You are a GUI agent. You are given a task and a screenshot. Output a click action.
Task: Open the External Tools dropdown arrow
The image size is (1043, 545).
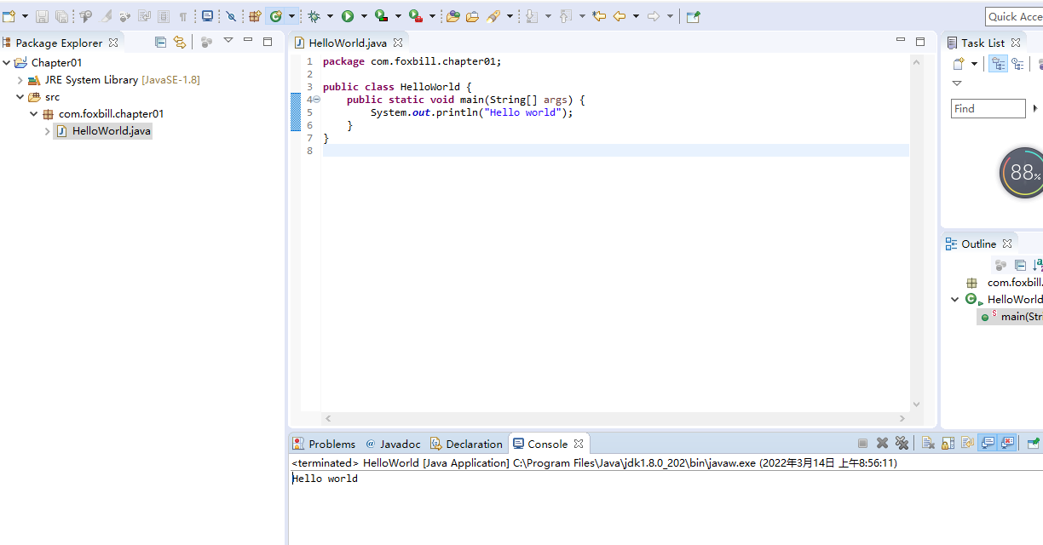431,16
